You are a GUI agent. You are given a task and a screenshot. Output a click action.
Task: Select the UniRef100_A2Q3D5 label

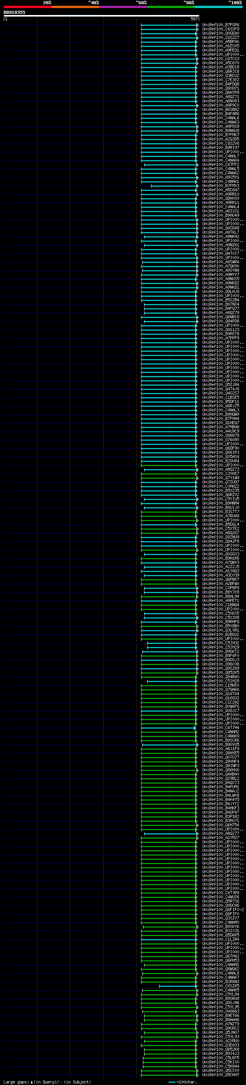click(x=220, y=139)
